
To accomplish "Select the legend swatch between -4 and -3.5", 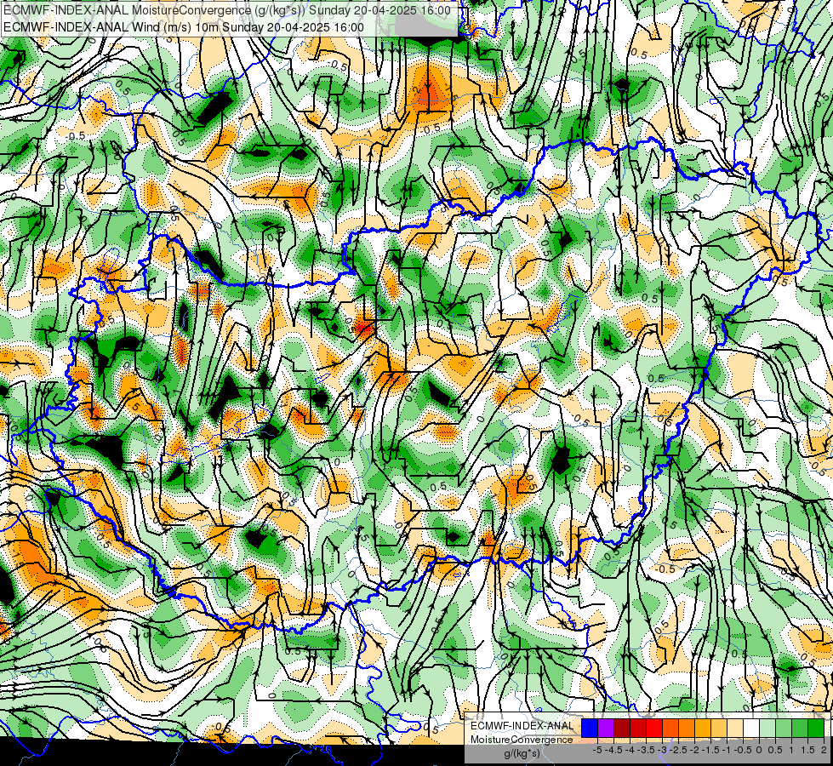I will coord(638,728).
